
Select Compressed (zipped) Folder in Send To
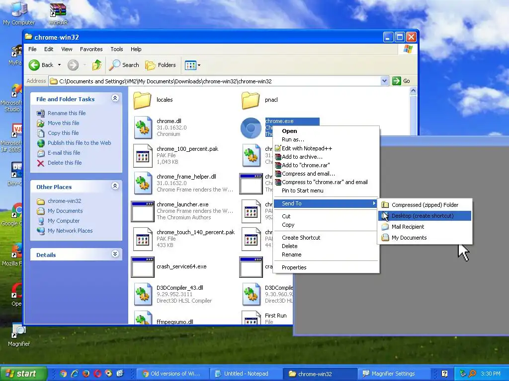(x=425, y=205)
